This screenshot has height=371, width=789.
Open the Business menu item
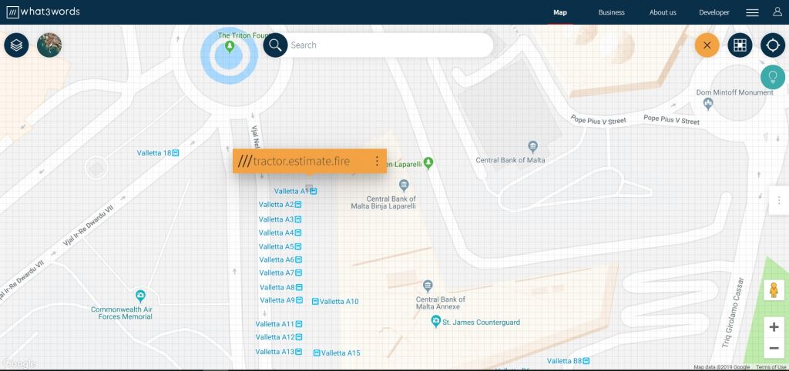611,12
